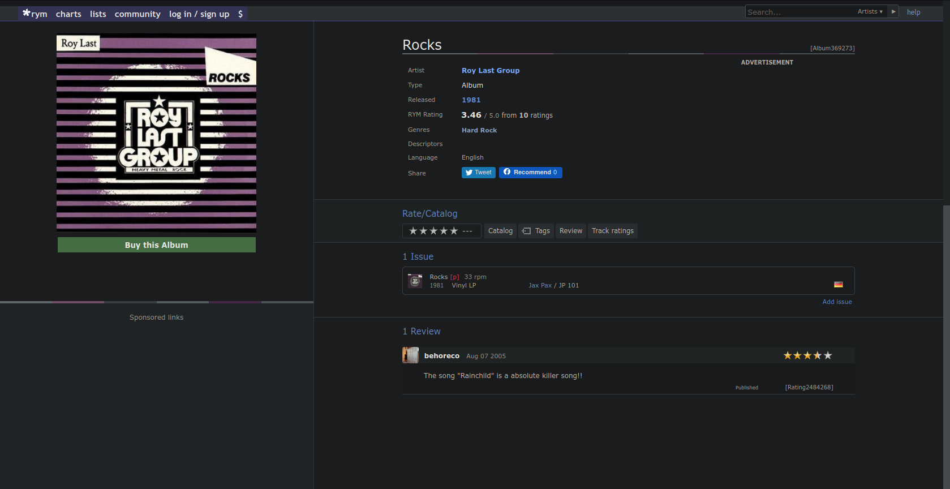This screenshot has height=489, width=950.
Task: Click the Buy this Album button
Action: point(157,245)
